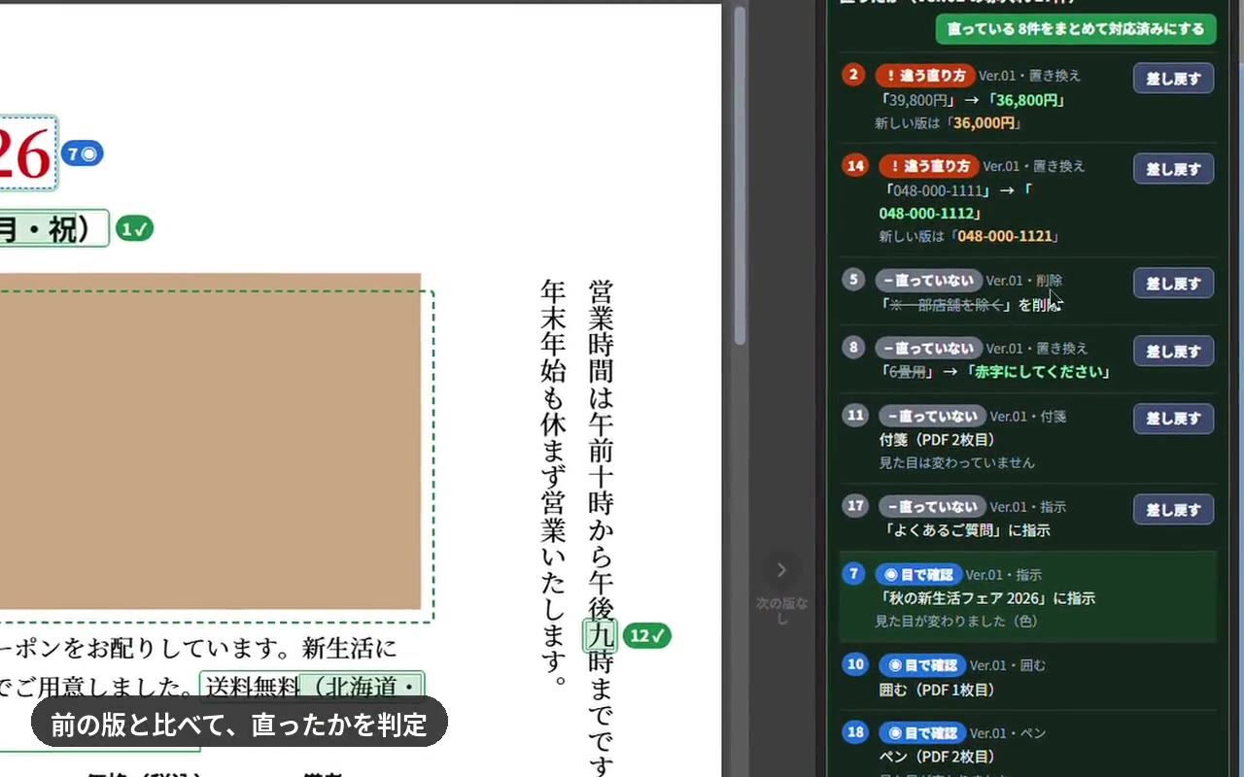Viewport: 1244px width, 777px height.
Task: Click the 違う直り方 tag on item 14
Action: [x=928, y=166]
